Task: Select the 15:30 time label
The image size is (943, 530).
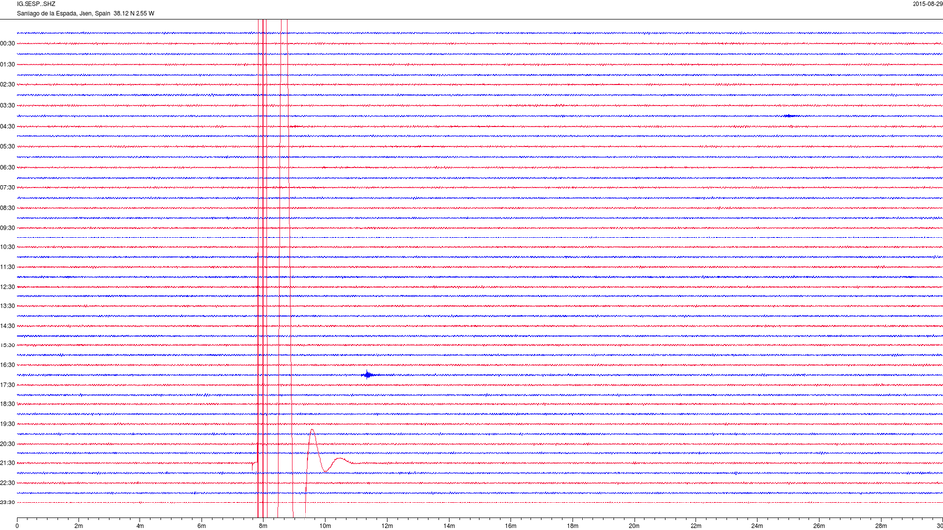Action: (x=7, y=345)
